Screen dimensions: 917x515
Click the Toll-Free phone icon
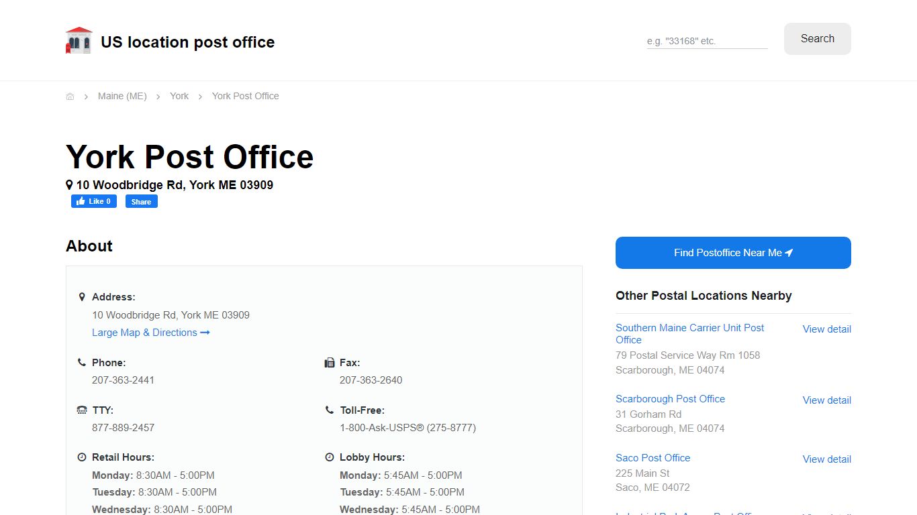click(x=330, y=410)
